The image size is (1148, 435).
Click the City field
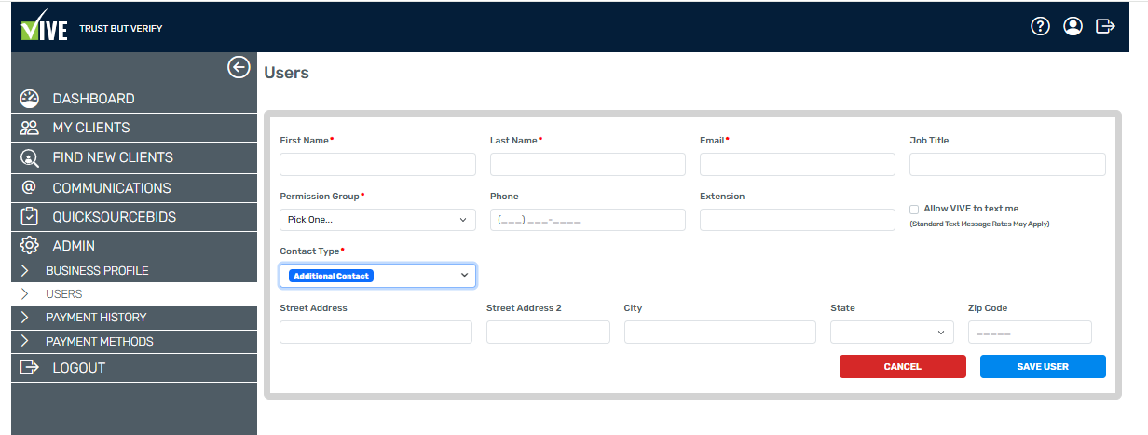tap(720, 333)
